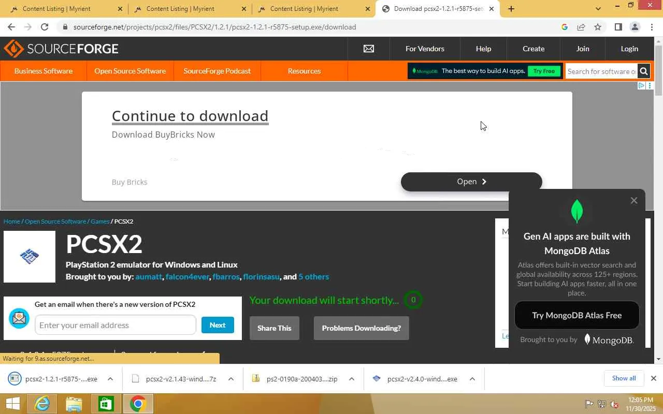Open the Business Software menu
Image resolution: width=663 pixels, height=414 pixels.
(x=44, y=71)
